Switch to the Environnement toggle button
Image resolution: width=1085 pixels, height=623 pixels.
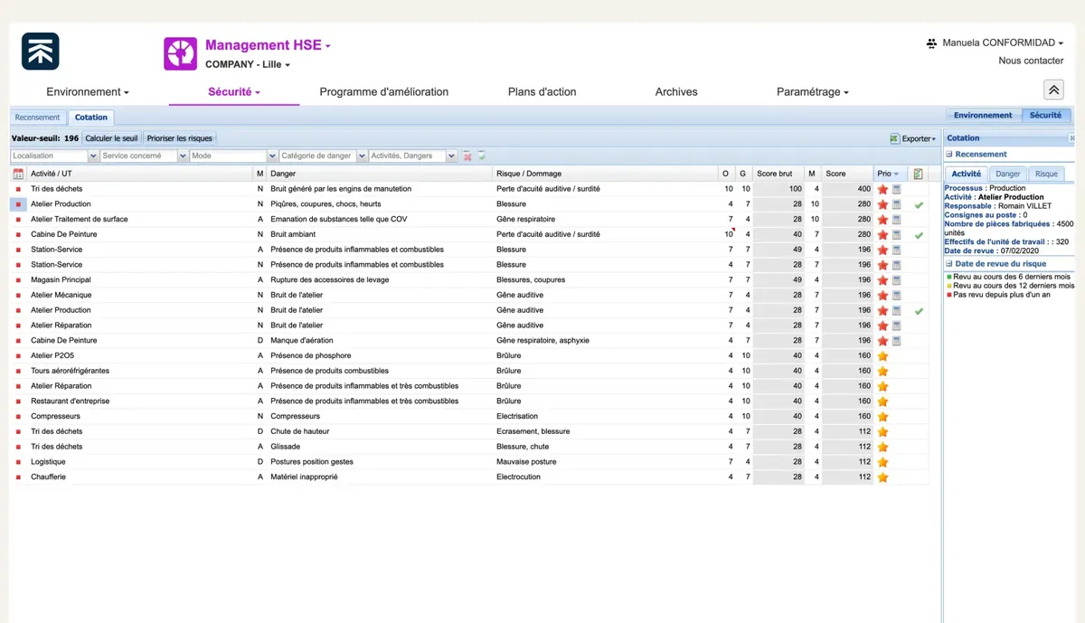[983, 116]
